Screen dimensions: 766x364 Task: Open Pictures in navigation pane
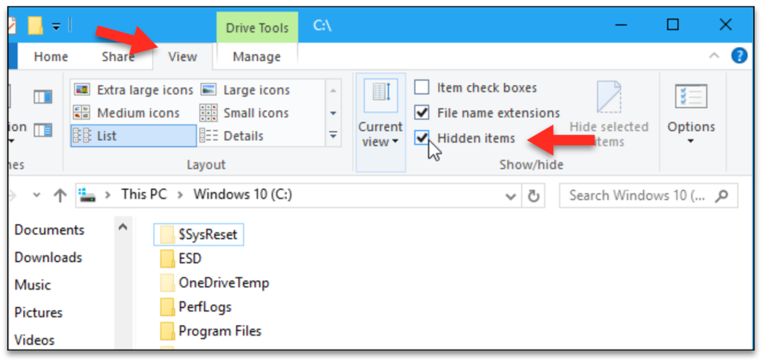click(x=38, y=313)
